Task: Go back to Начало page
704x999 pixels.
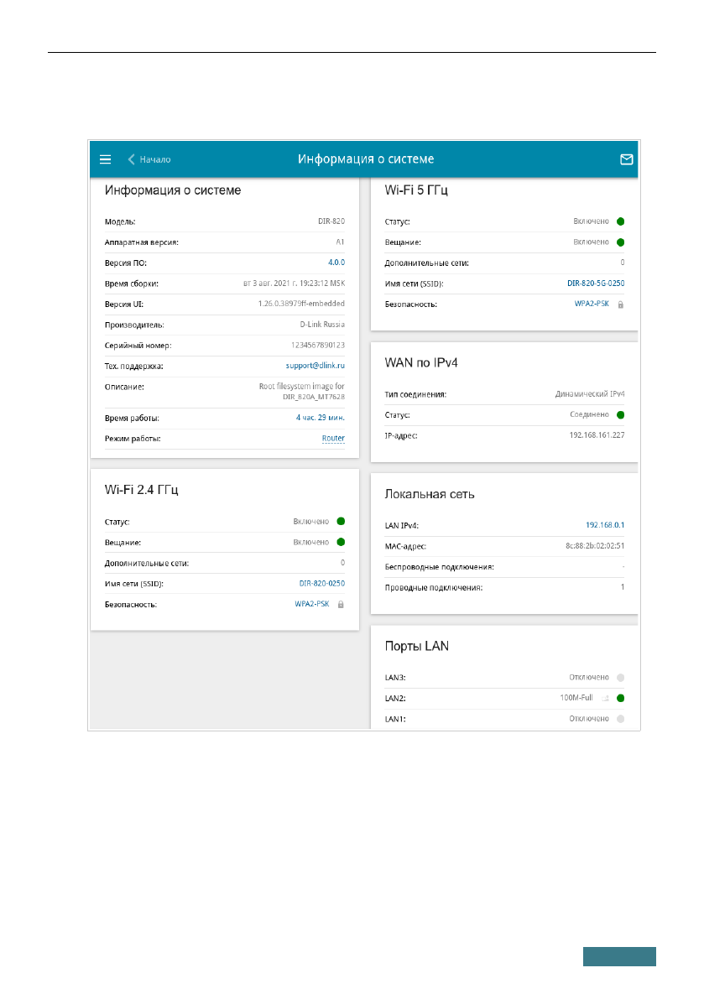Action: [x=155, y=159]
